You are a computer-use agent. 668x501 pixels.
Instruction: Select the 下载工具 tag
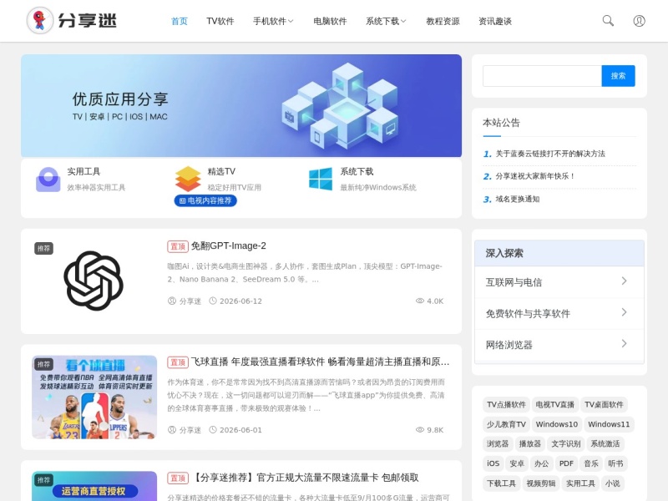click(x=502, y=483)
